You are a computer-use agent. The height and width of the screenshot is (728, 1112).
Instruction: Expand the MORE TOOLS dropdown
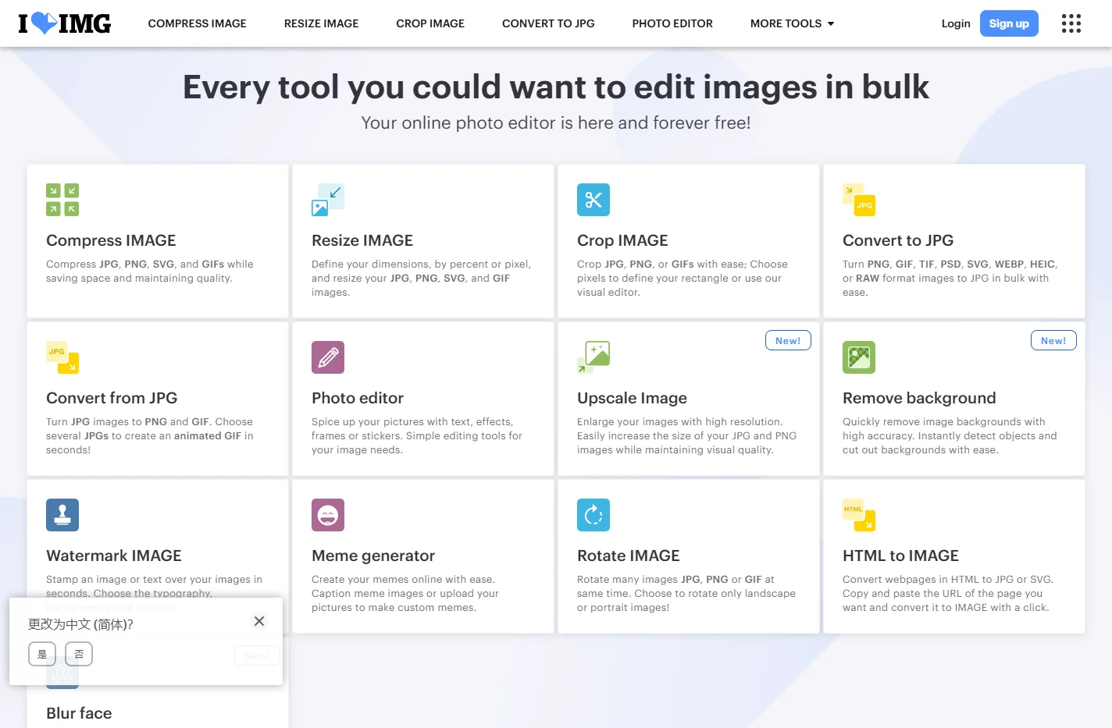tap(792, 23)
